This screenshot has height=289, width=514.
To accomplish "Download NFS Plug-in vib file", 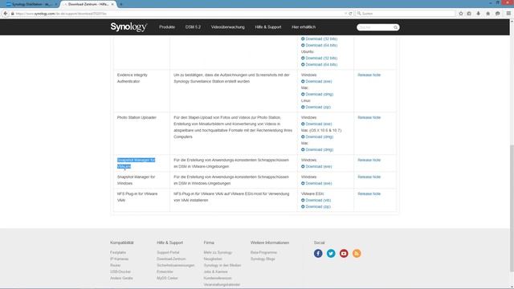I will click(316, 200).
